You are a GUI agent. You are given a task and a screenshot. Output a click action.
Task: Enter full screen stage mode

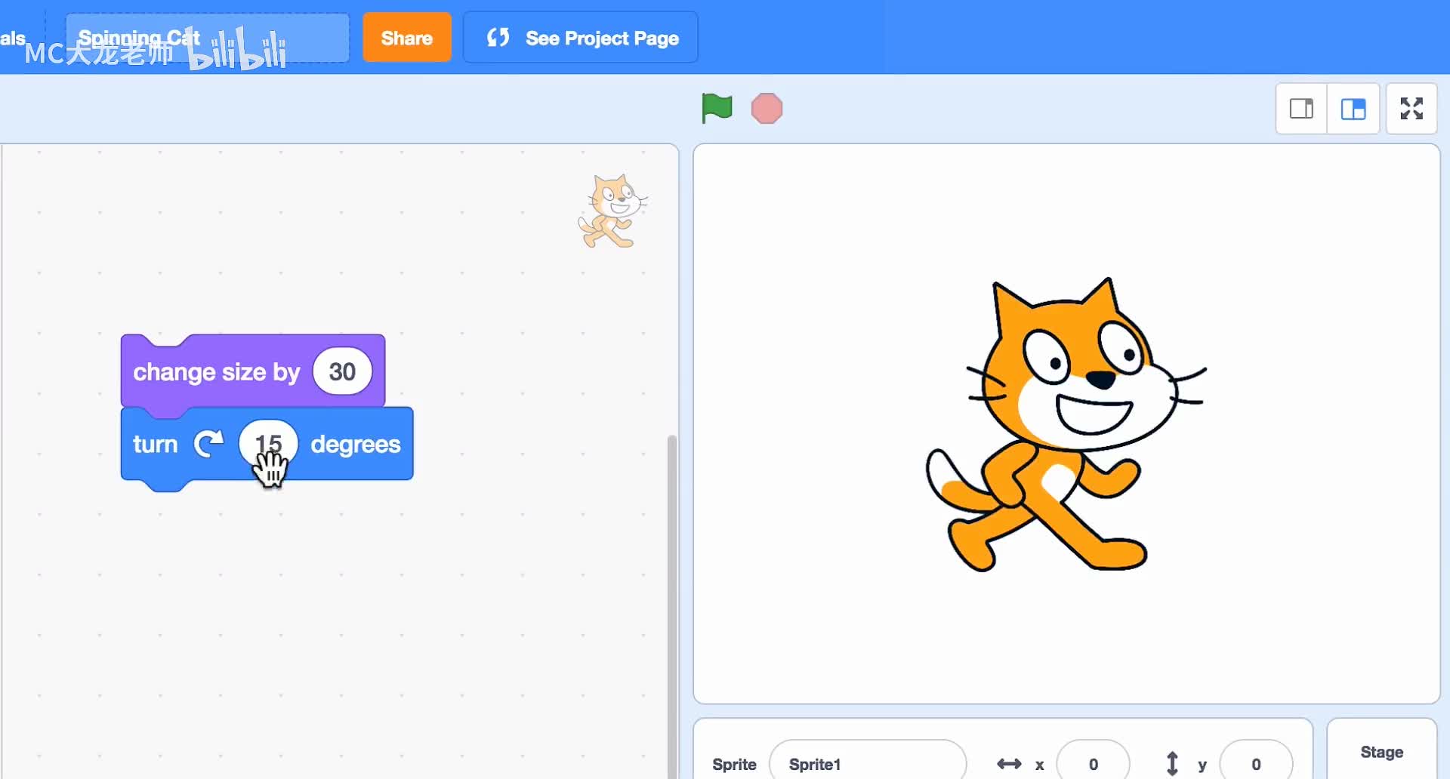[1411, 109]
